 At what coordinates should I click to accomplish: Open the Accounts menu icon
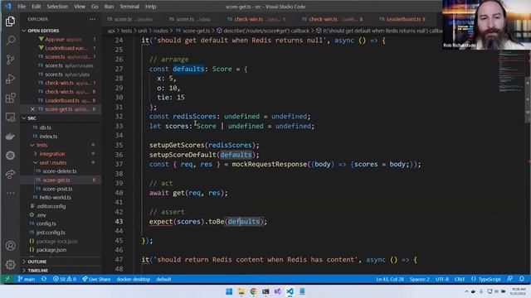click(10, 246)
